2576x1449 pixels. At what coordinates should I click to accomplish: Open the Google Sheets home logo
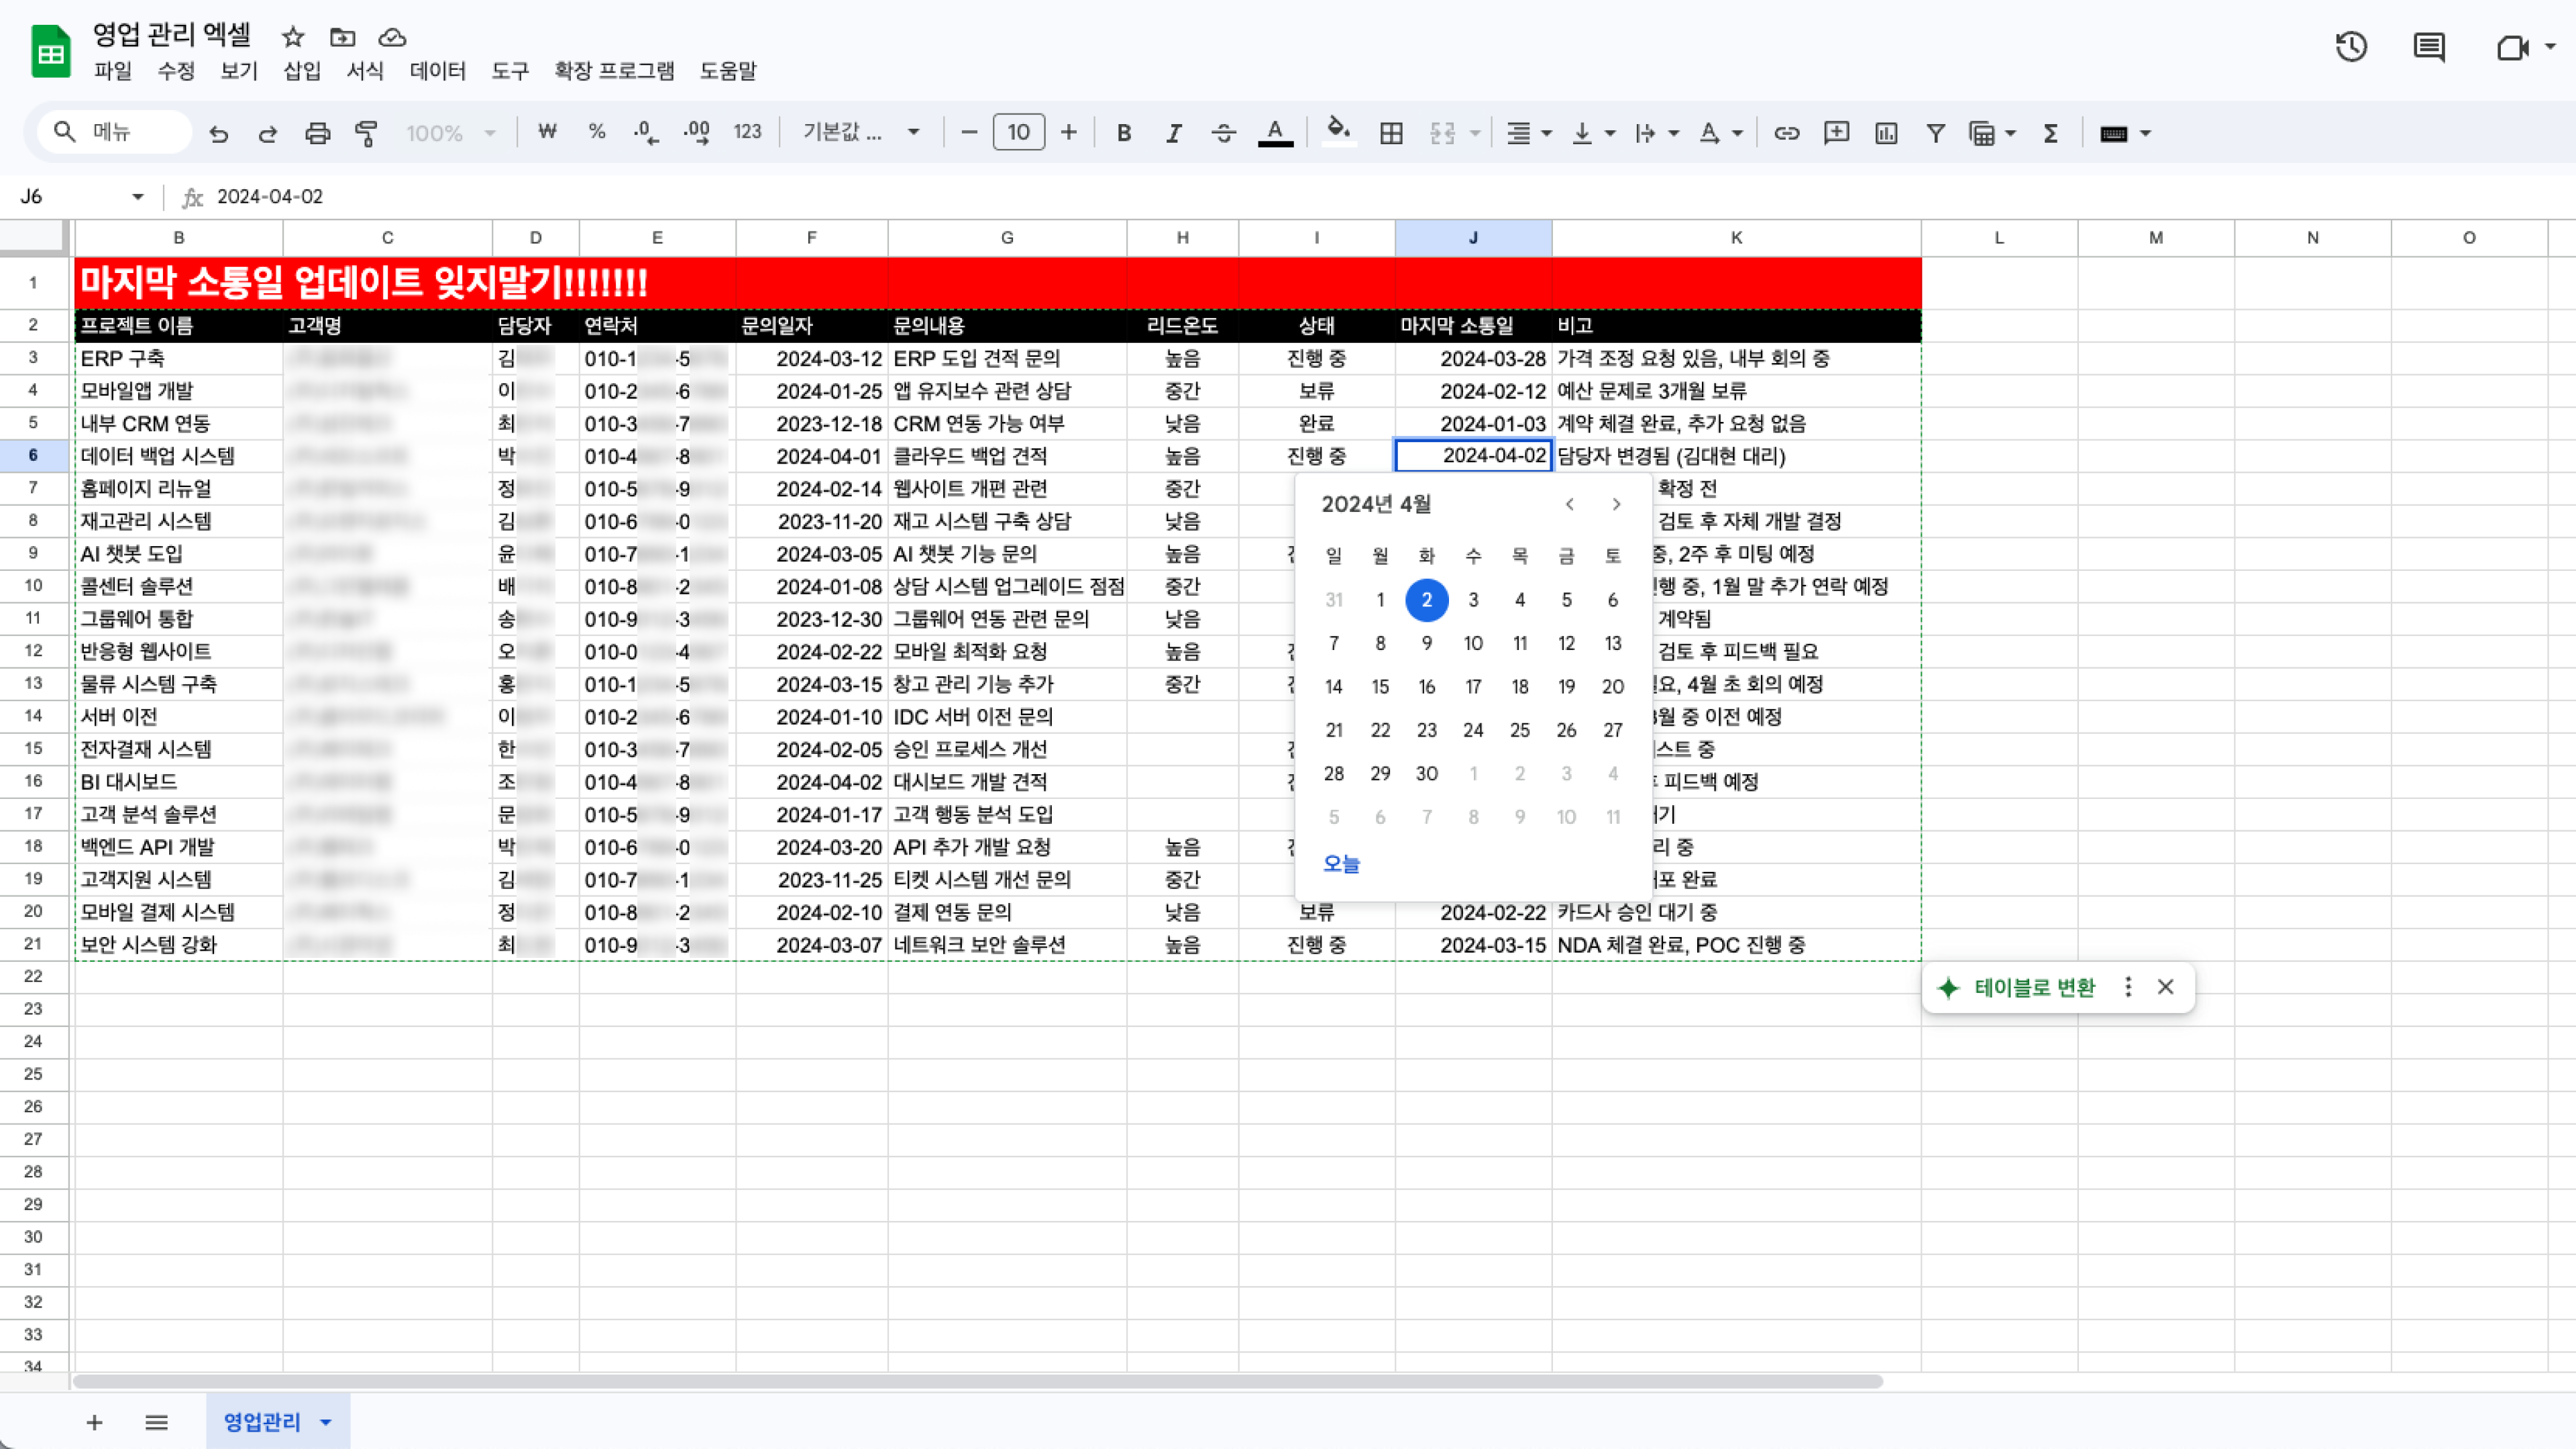pos(51,52)
